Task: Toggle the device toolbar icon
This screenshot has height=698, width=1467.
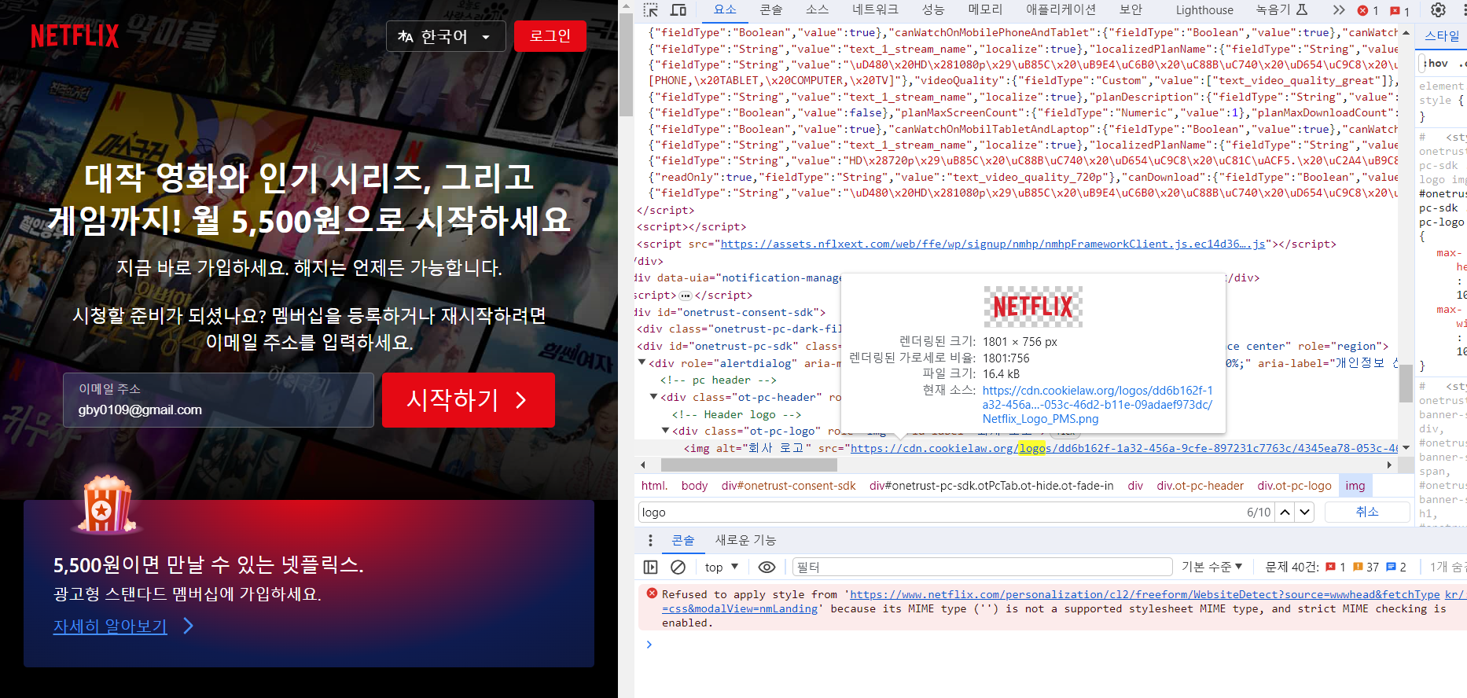Action: pyautogui.click(x=678, y=10)
